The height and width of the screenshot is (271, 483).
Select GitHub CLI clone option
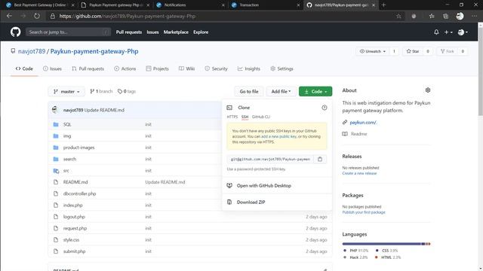pos(261,117)
